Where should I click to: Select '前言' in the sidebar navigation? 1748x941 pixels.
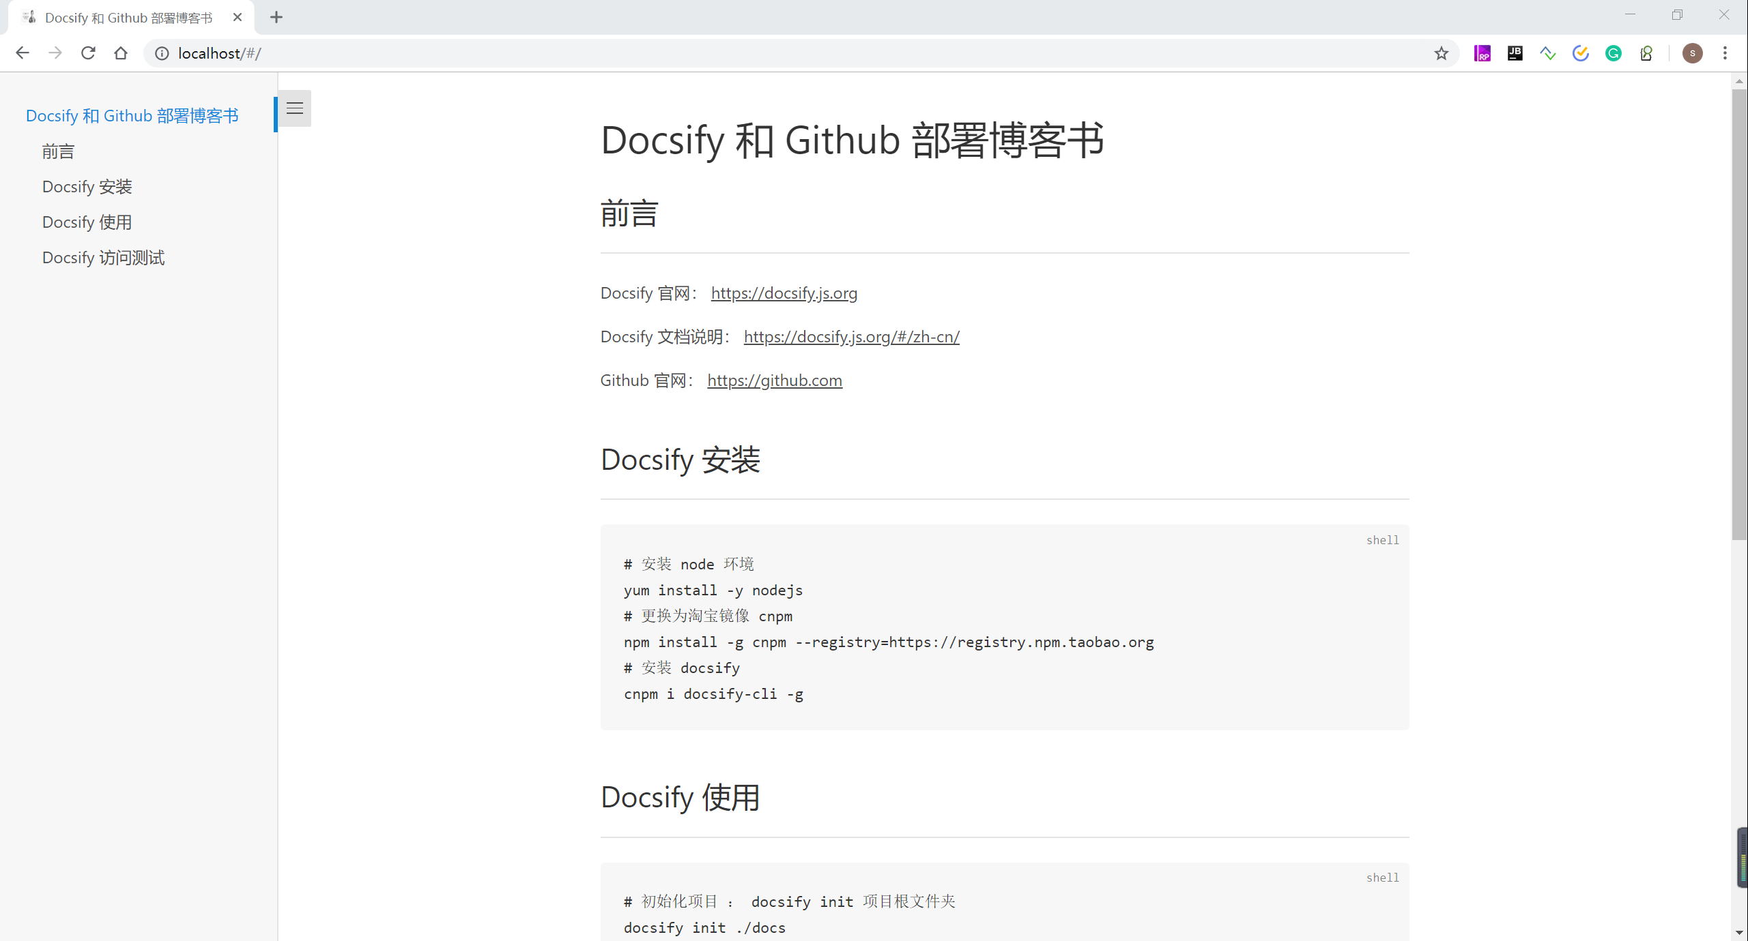(x=58, y=151)
